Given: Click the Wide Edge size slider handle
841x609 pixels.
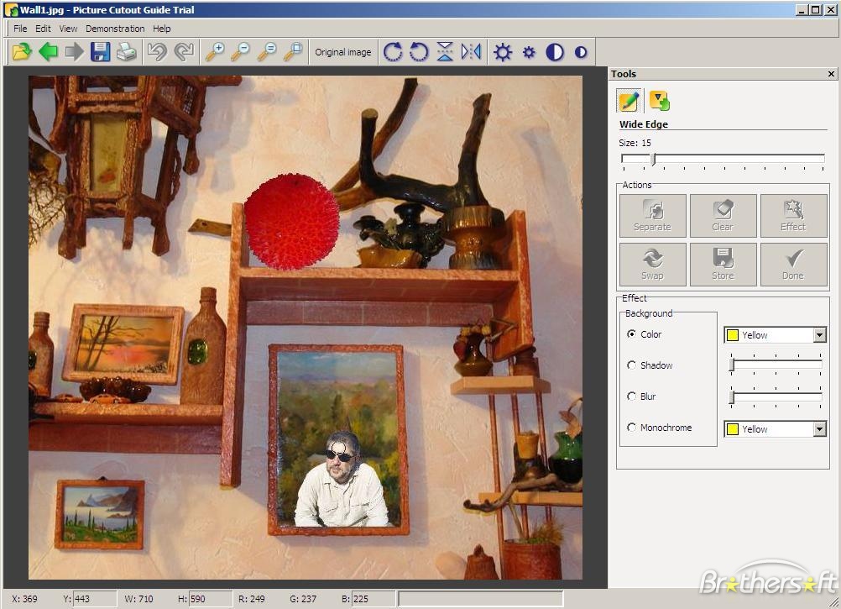Looking at the screenshot, I should 653,159.
